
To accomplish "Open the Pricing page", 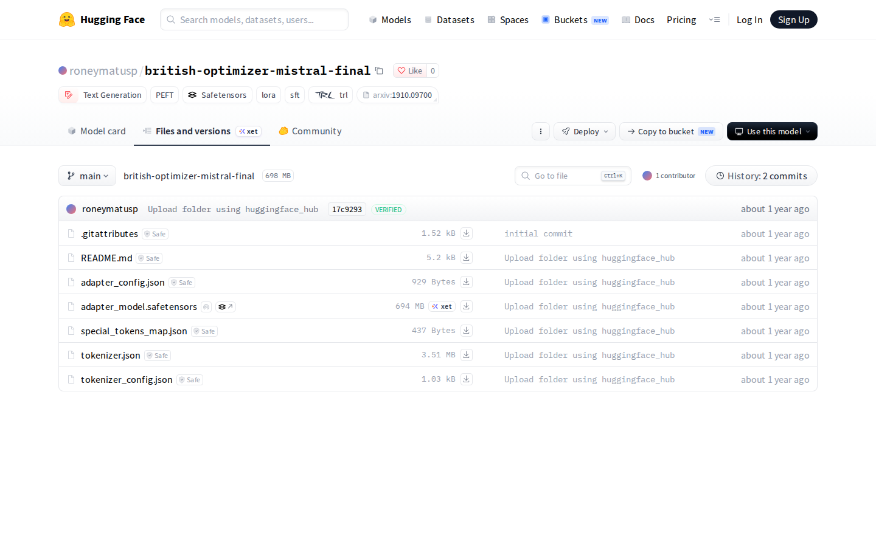I will [681, 19].
